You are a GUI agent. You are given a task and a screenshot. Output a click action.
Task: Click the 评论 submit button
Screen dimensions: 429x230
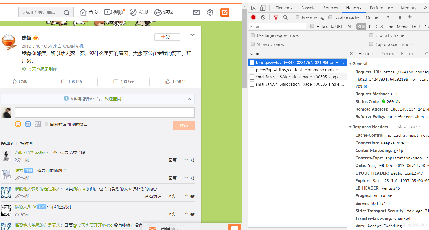184,126
